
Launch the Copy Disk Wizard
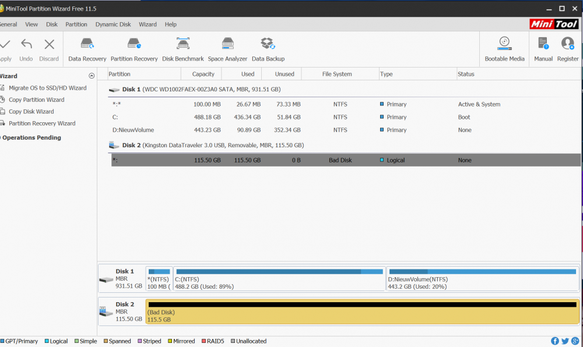click(31, 112)
